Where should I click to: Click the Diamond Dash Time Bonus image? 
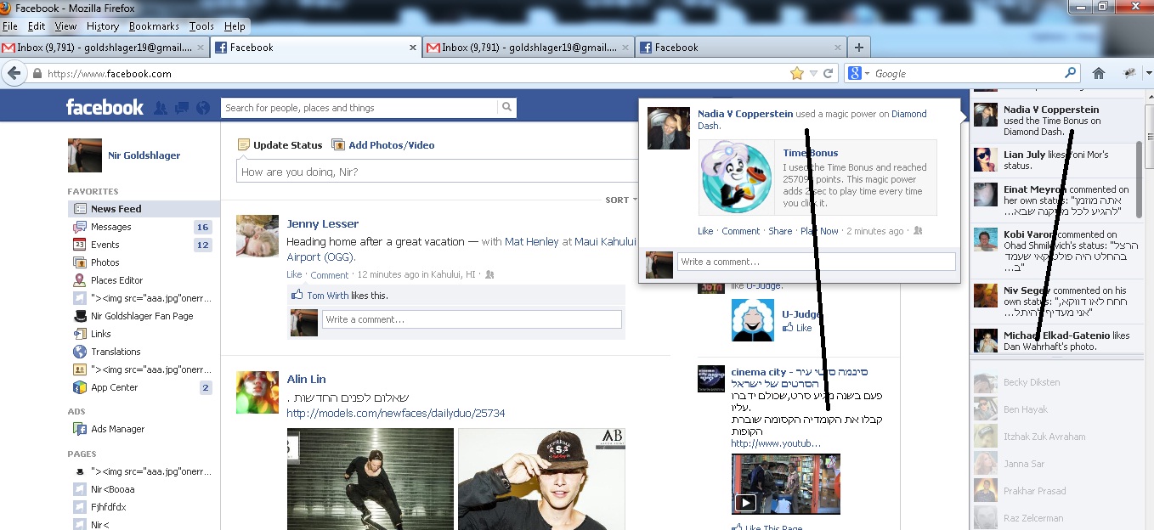coord(736,178)
